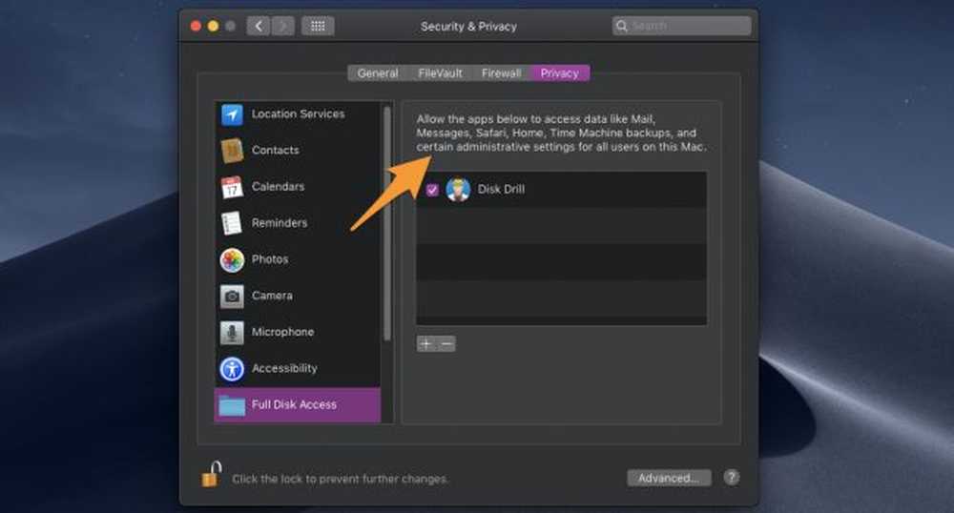Switch to the Firewall tab

[501, 72]
